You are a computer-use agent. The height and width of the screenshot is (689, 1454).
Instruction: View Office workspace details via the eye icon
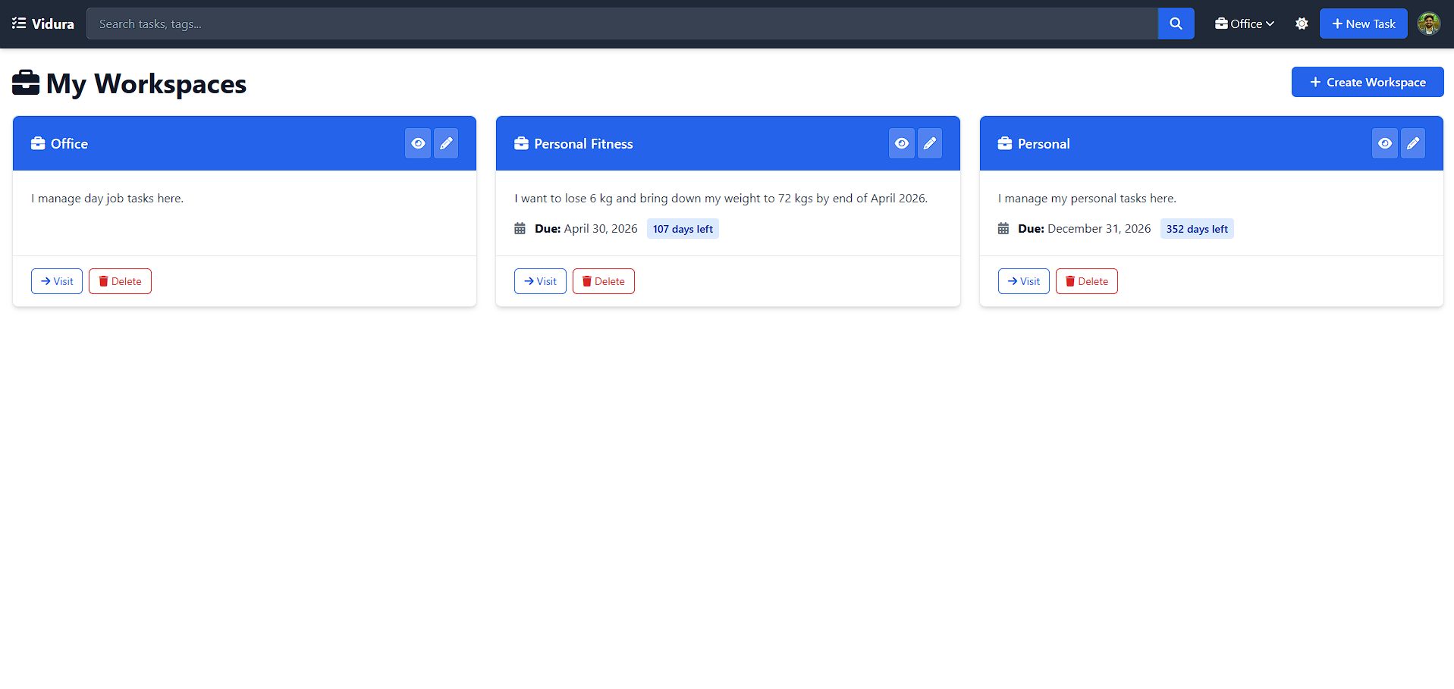(x=418, y=143)
